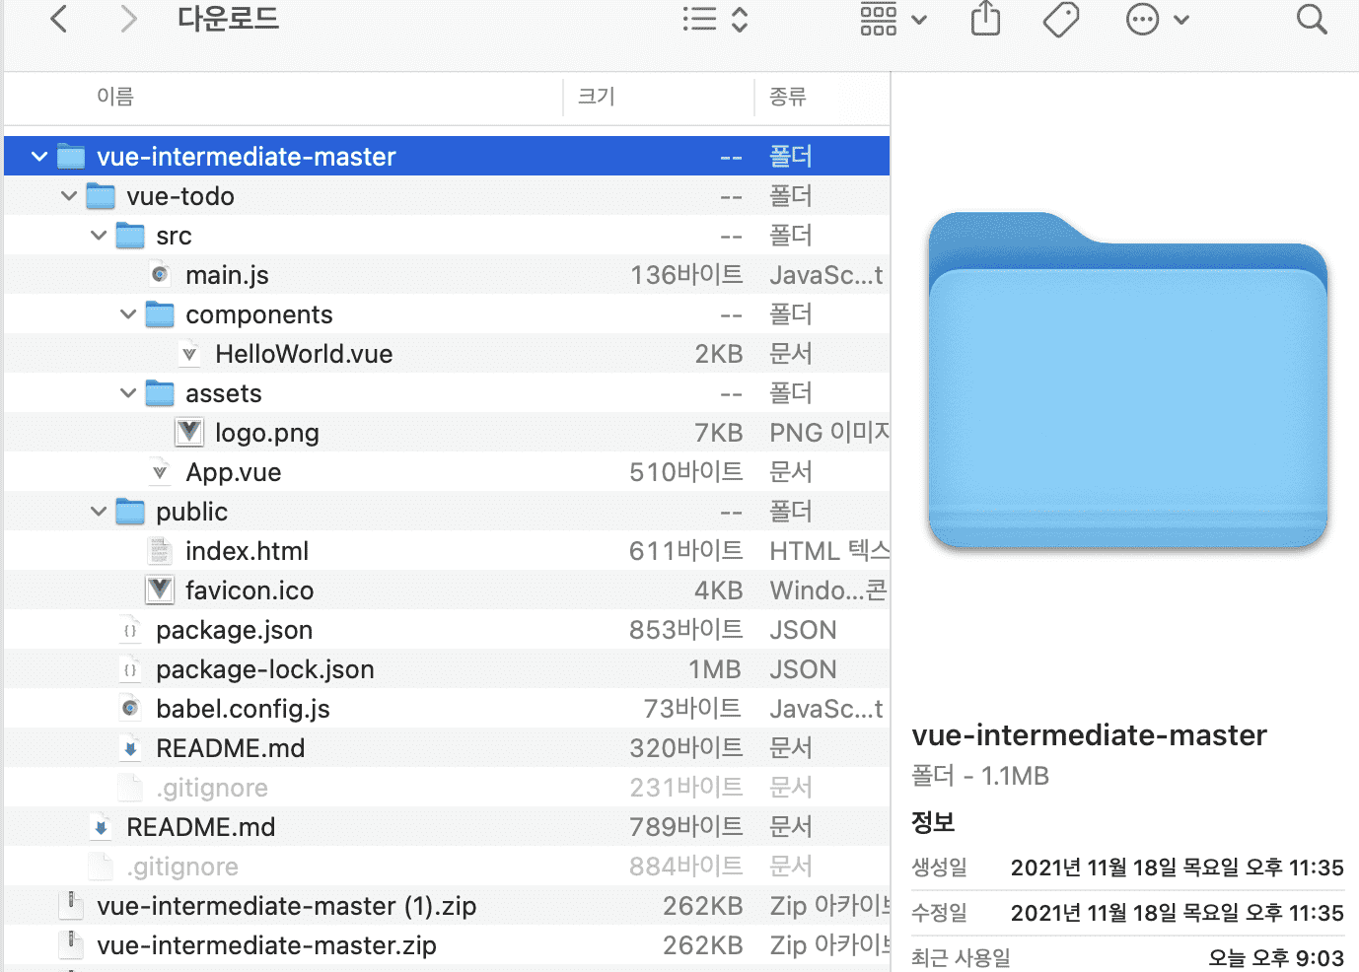Open the more actions ellipsis menu
Viewport: 1359px width, 972px height.
coord(1157,20)
